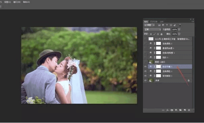
Task: Select the 背景 layer thumbnail
Action: pos(151,80)
